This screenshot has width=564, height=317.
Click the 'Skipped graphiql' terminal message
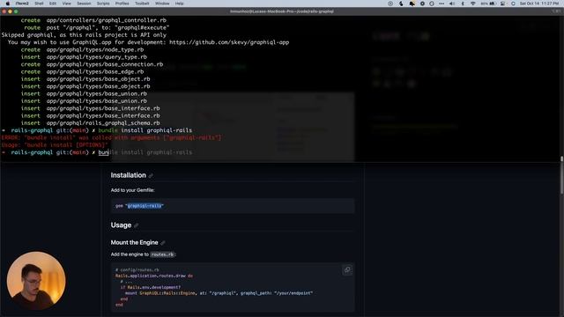(84, 35)
